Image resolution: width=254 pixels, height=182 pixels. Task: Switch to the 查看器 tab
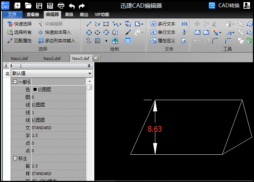tap(33, 15)
